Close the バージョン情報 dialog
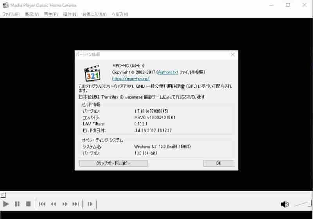 coord(232,54)
